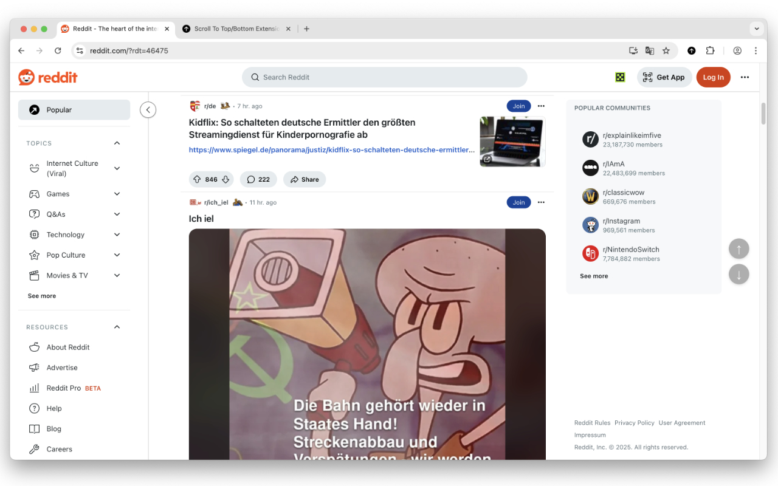Screen dimensions: 778x486
Task: Switch to the Scroll To Top/Bottom Extension tab
Action: click(236, 29)
